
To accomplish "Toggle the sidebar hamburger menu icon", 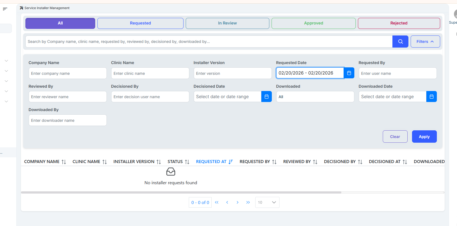I will click(5, 9).
